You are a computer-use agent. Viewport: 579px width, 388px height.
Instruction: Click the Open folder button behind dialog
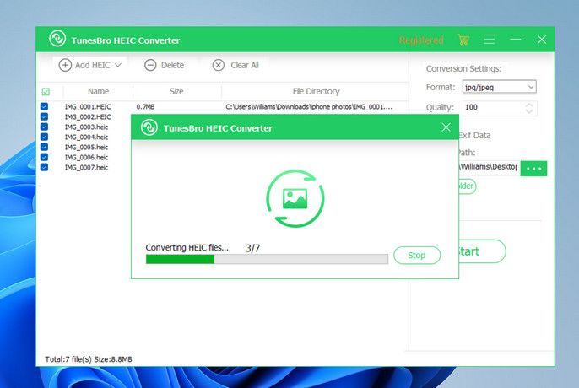click(468, 186)
